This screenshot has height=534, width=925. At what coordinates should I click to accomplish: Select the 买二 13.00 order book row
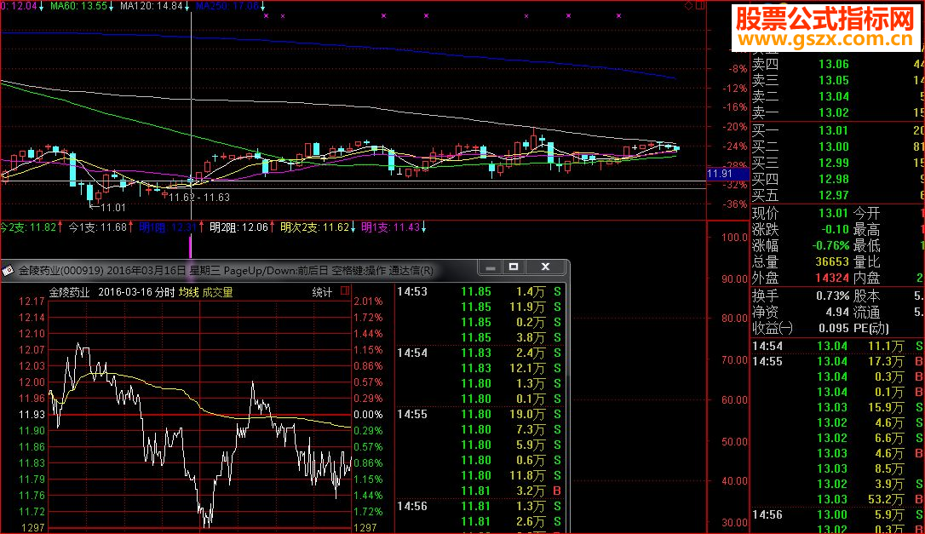pos(837,146)
